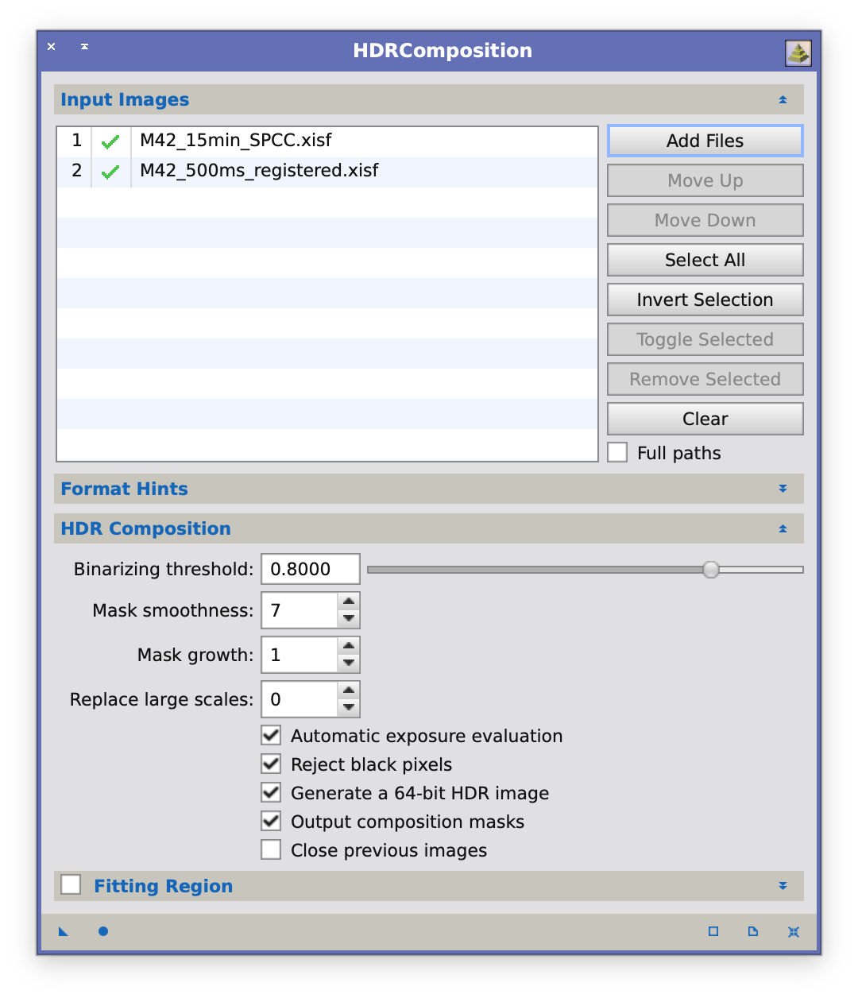
Task: Select M42_500ms_registered.xisf in the list
Action: click(259, 171)
